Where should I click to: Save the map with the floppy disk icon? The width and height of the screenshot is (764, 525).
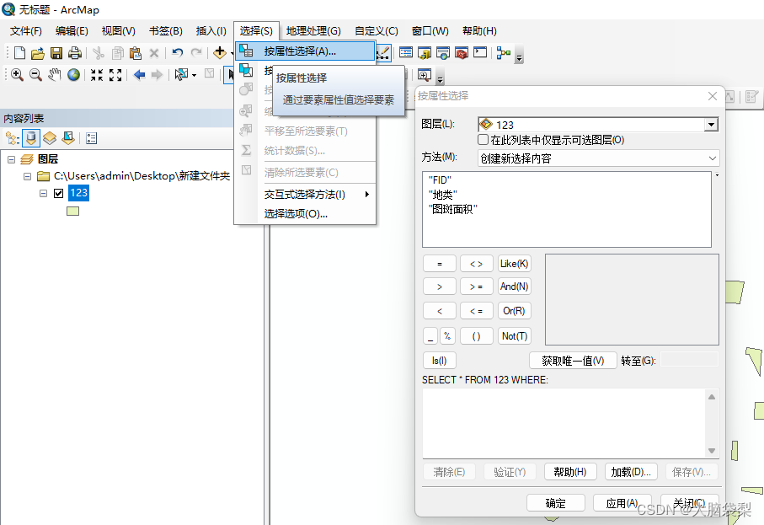click(x=56, y=52)
